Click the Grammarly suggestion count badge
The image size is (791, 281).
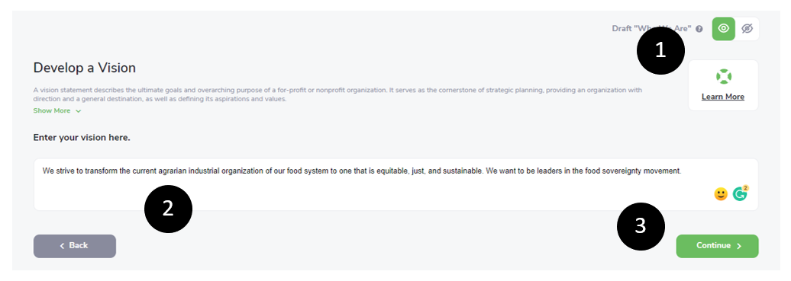[746, 188]
